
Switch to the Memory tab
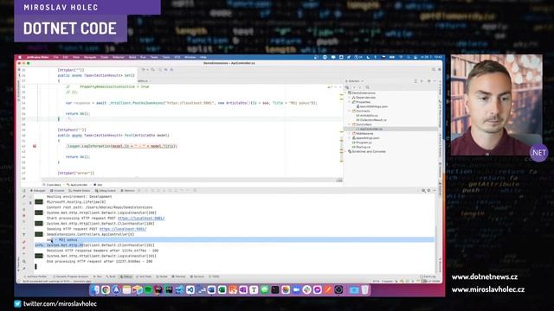(128, 190)
